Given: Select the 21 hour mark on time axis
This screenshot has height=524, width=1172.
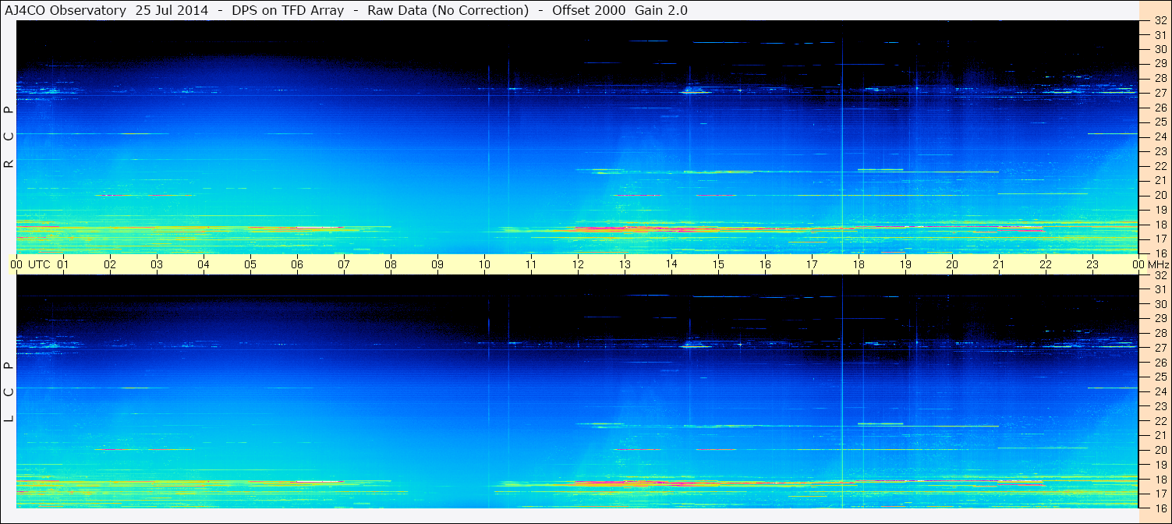Looking at the screenshot, I should [999, 264].
